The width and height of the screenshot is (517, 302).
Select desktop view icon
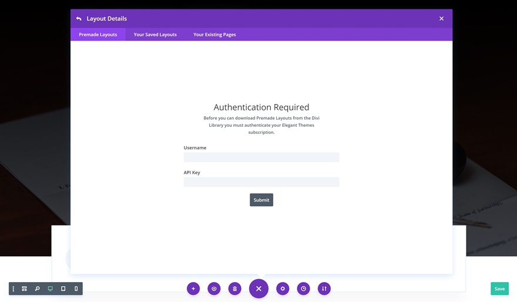pyautogui.click(x=50, y=289)
